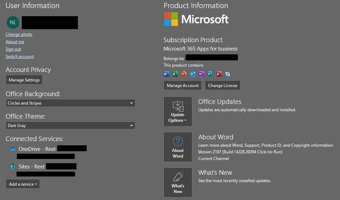Click the version 2107 build text
The height and width of the screenshot is (200, 340).
coord(240,152)
